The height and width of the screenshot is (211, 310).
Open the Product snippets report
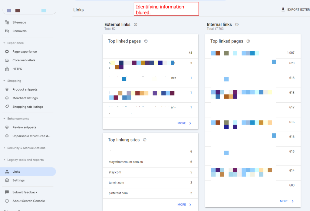[x=25, y=90]
